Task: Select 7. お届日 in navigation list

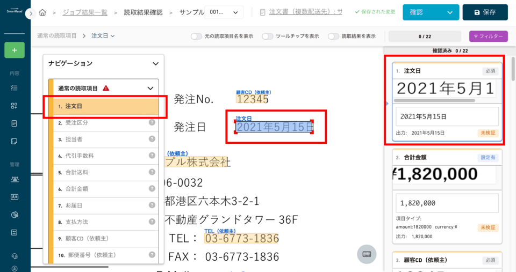Action: click(x=106, y=205)
